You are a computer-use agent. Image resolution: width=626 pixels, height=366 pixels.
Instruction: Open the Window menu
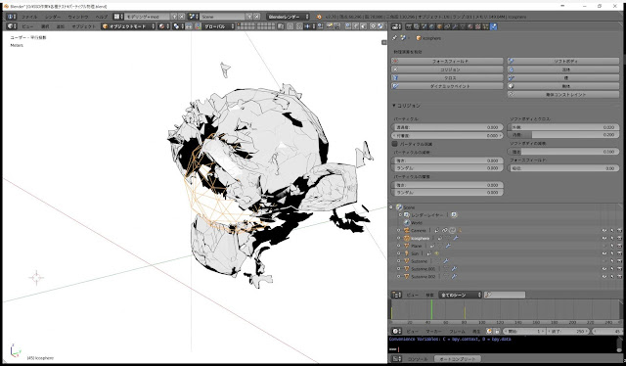78,17
